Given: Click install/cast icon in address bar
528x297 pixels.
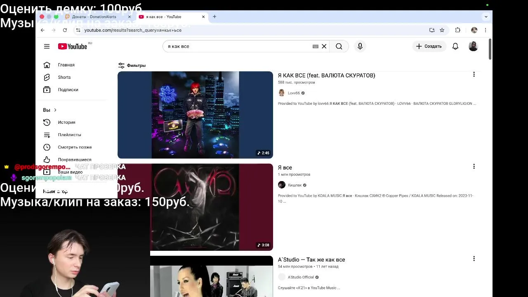Looking at the screenshot, I should 432,30.
